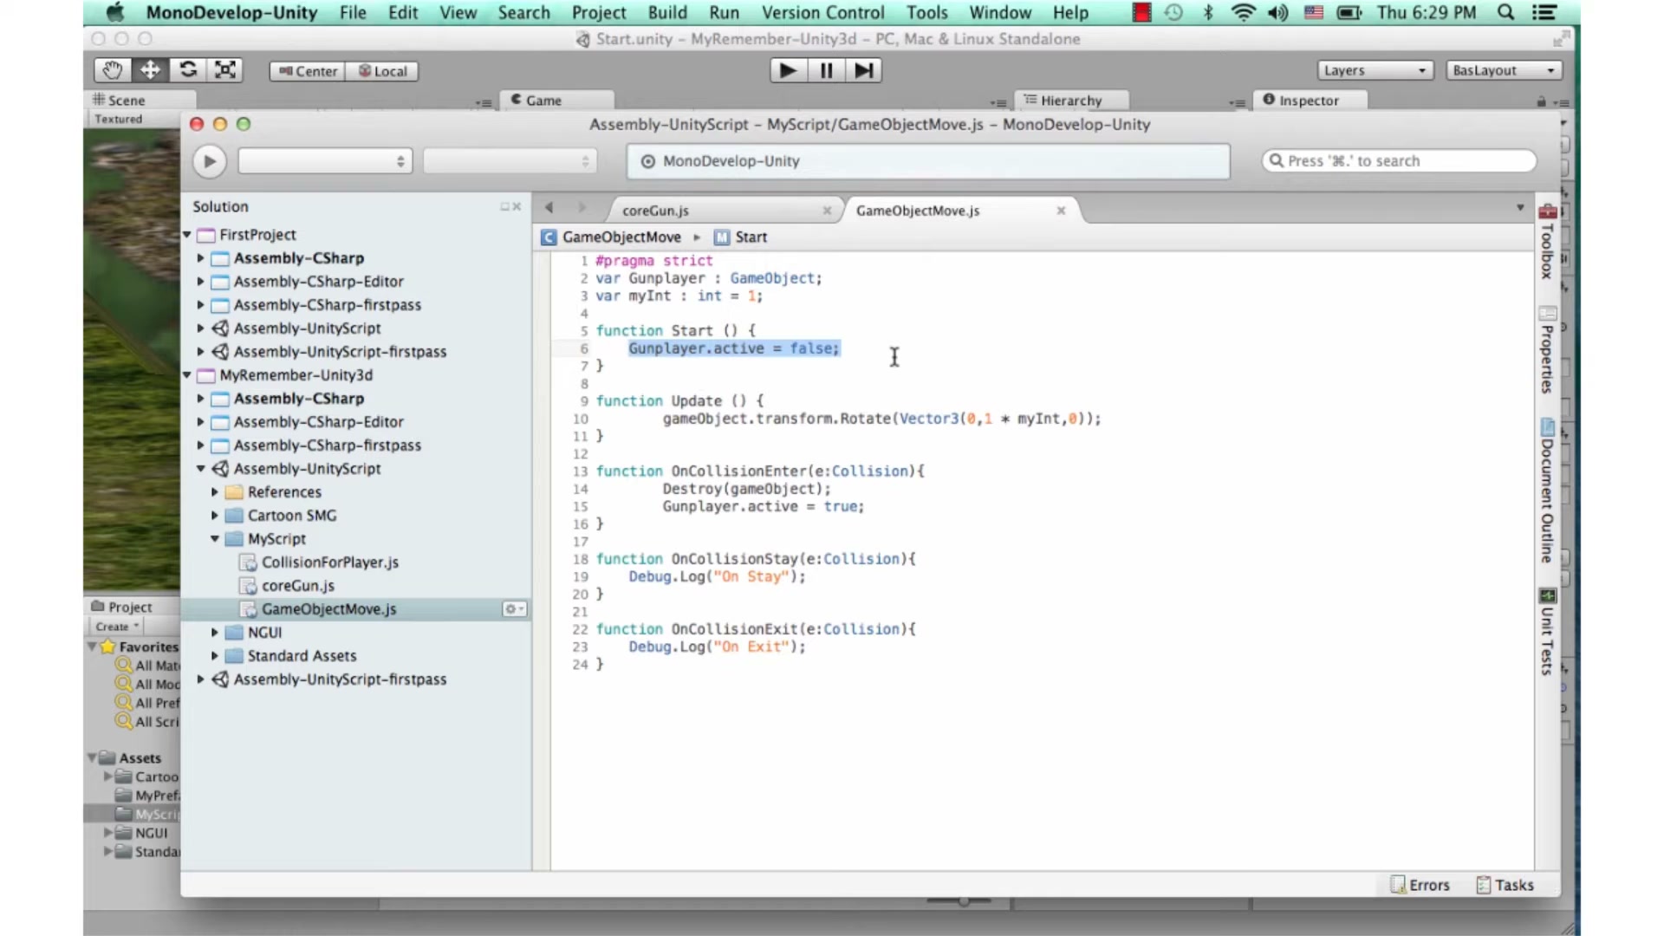Screen dimensions: 1664x936
Task: Open the volume control in menu bar
Action: (x=1278, y=12)
